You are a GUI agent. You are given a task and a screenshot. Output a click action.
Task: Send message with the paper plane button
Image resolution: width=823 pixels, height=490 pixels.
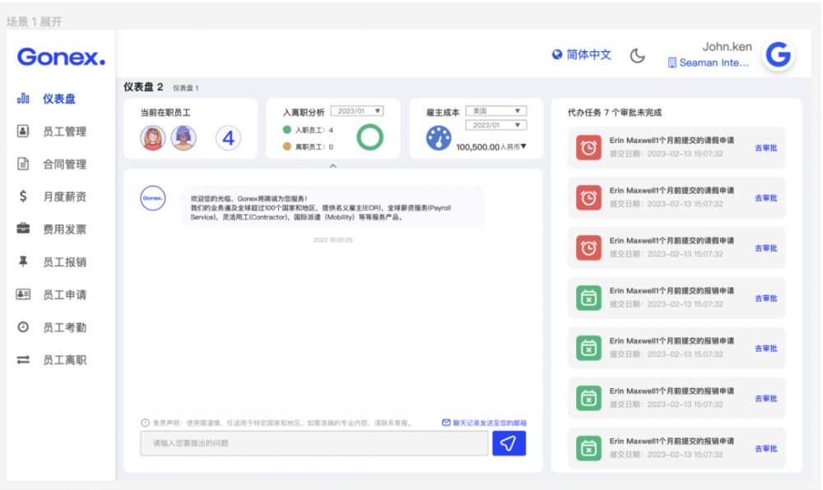coord(509,443)
